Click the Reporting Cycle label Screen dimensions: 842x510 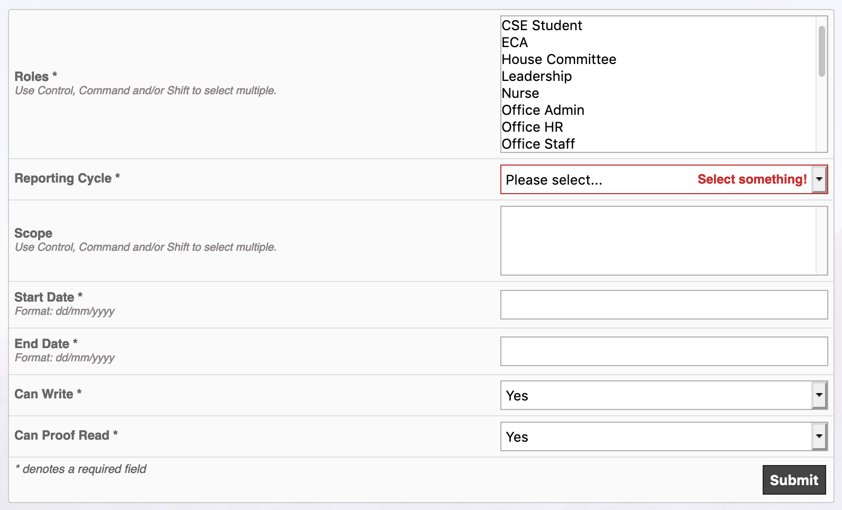pos(67,178)
